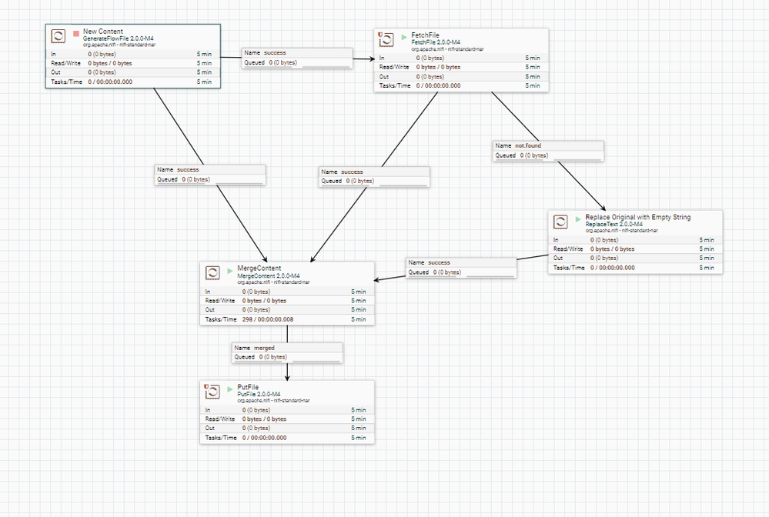Click the PutFile processor icon
Image resolution: width=769 pixels, height=517 pixels.
[212, 391]
